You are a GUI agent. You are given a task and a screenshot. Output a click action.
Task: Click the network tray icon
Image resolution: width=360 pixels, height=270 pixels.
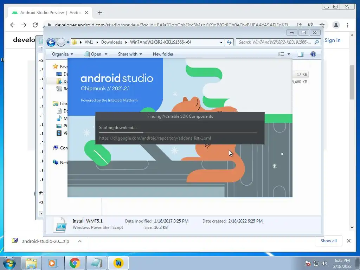[316, 263]
